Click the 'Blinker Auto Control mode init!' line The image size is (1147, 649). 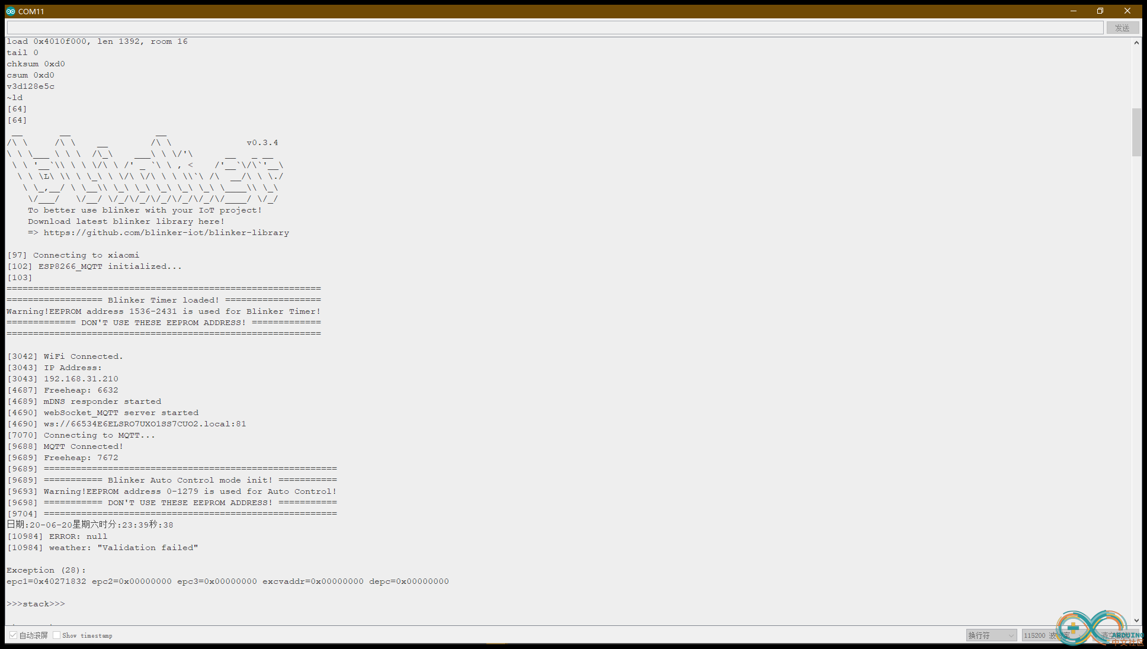coord(172,480)
